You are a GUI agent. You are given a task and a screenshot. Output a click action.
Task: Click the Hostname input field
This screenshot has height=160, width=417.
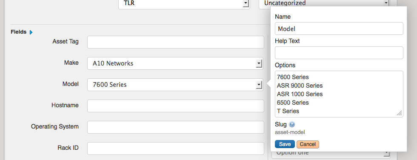pyautogui.click(x=175, y=106)
